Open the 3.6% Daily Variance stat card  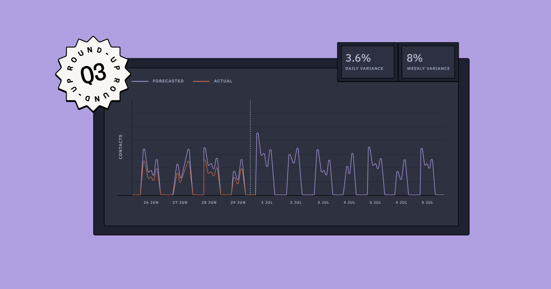367,62
